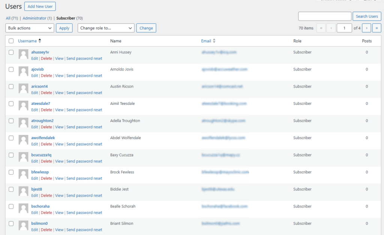The height and width of the screenshot is (235, 384).
Task: Check the box for aricson14
Action: [x=11, y=87]
